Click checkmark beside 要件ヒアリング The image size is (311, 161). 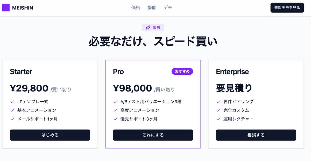tap(218, 102)
